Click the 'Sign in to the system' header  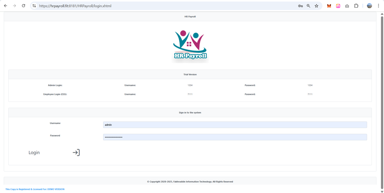click(190, 113)
